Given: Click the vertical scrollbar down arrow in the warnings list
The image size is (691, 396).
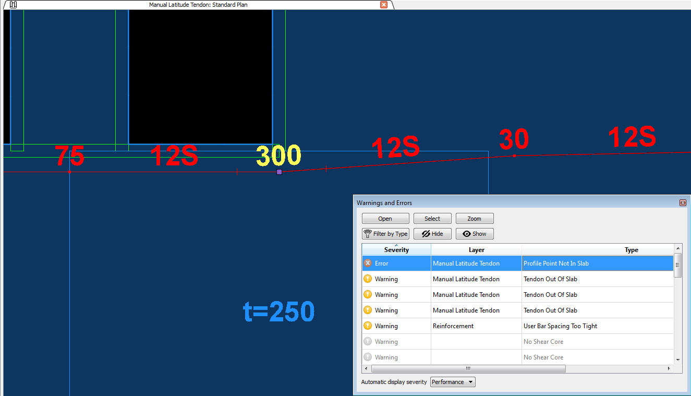Looking at the screenshot, I should [x=678, y=359].
